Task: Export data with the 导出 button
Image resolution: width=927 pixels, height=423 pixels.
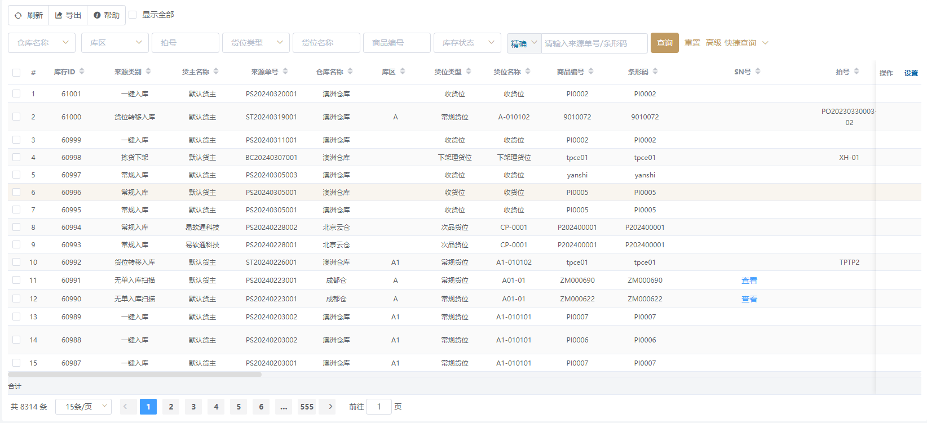Action: coord(68,15)
